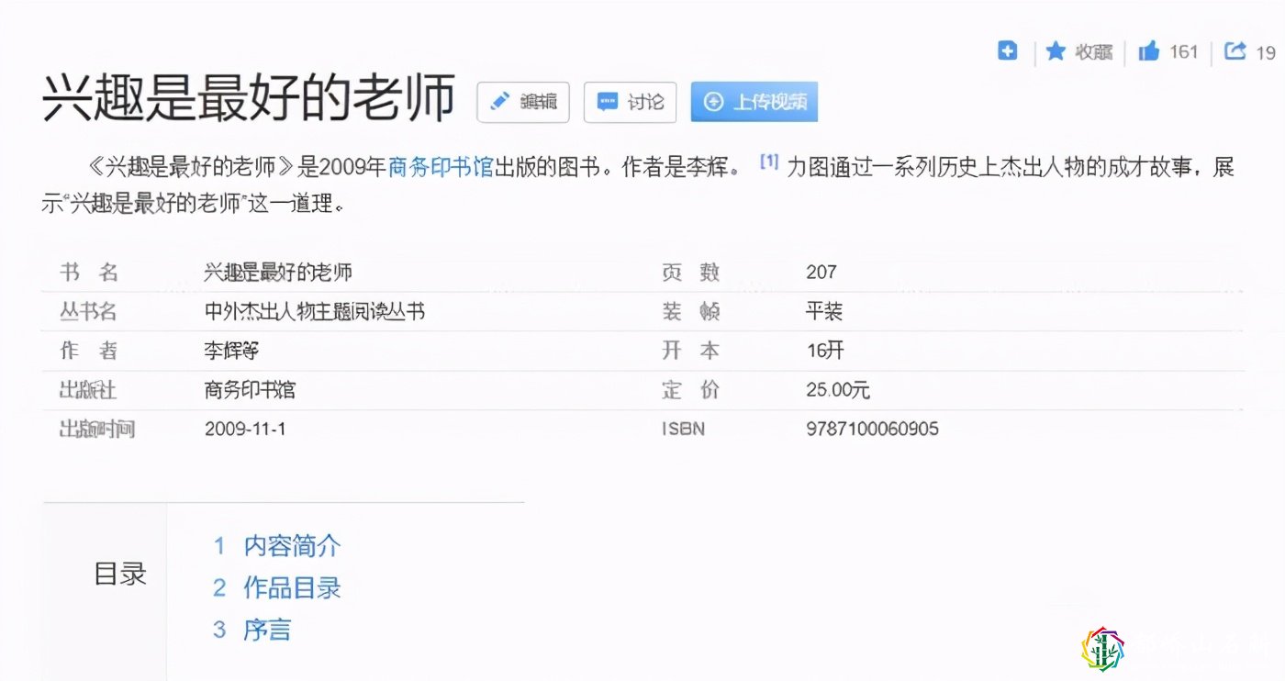The width and height of the screenshot is (1285, 681).
Task: Click the thumbs-up like icon
Action: click(x=1148, y=51)
